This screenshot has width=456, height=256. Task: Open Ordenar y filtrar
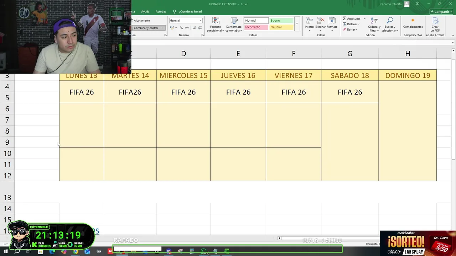374,24
